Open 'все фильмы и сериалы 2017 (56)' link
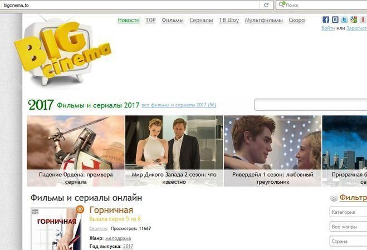 [x=179, y=105]
